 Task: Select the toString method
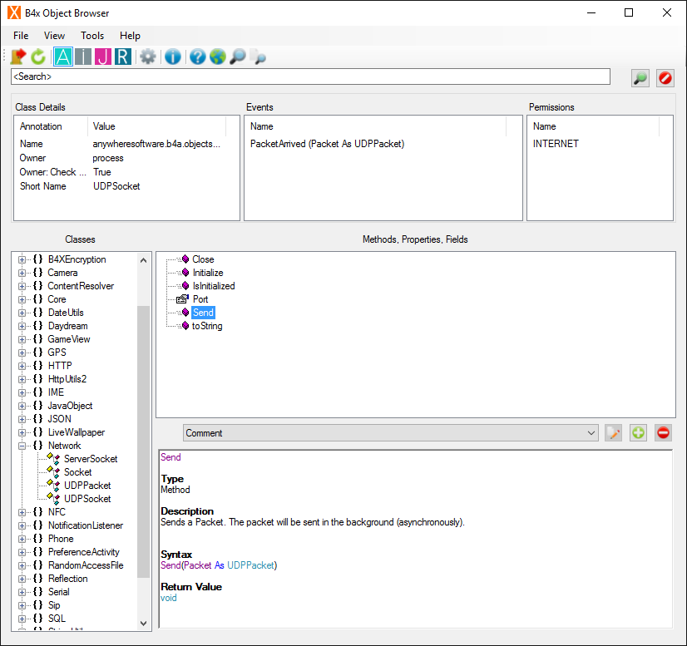tap(207, 326)
